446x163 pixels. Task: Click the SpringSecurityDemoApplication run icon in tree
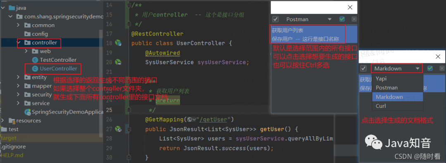tap(28, 112)
